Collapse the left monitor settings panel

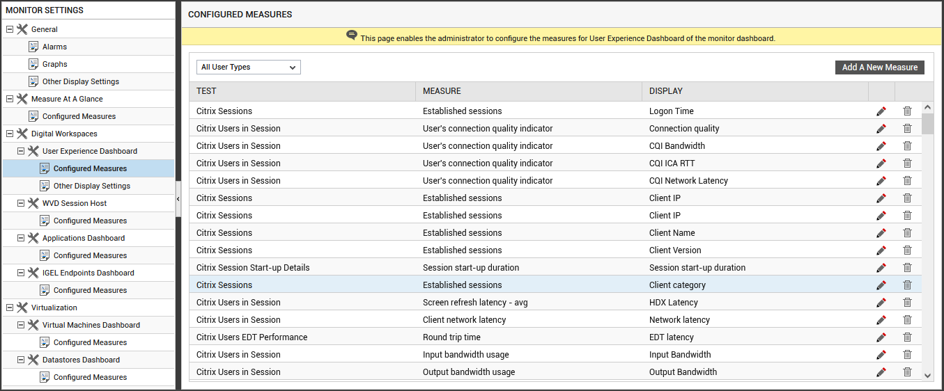click(178, 199)
